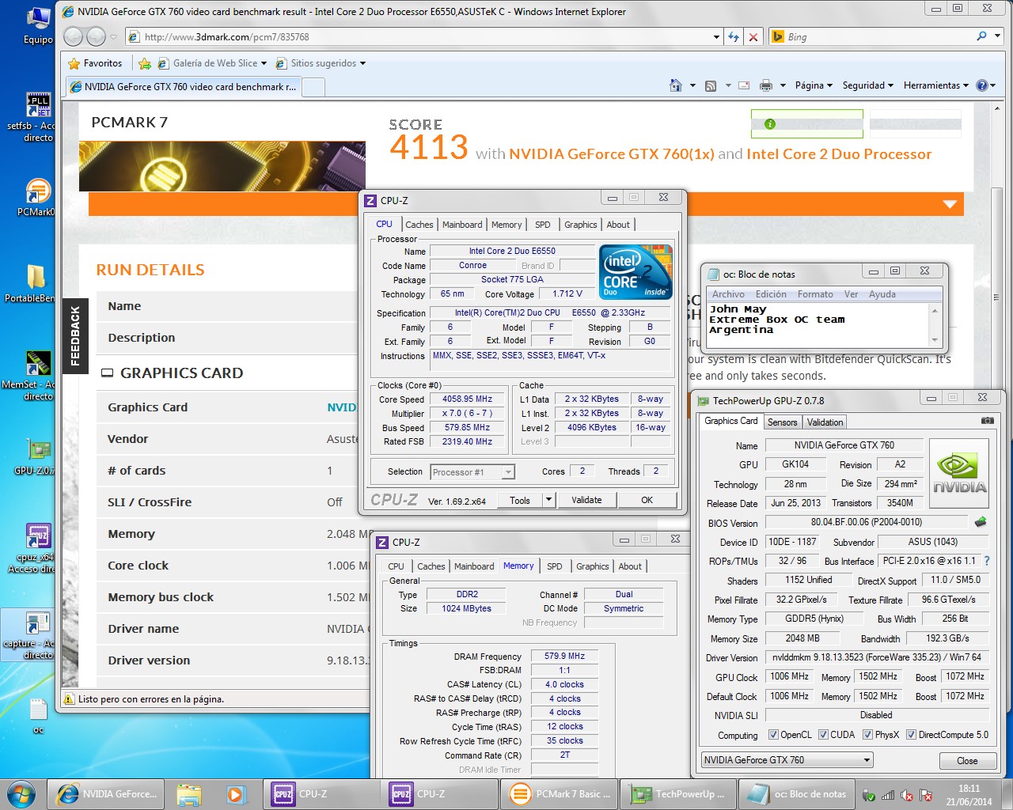Switch to Caches tab in upper CPU-Z
Screen dimensions: 1013x810
click(419, 225)
